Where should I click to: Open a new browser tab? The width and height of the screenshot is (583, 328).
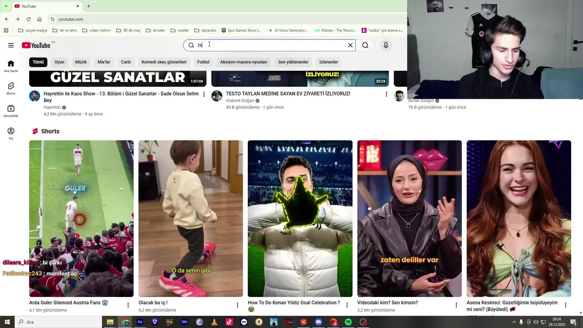pyautogui.click(x=88, y=6)
